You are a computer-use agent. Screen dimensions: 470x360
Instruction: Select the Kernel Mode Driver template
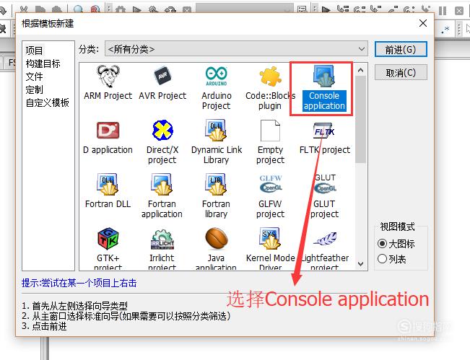tap(270, 249)
